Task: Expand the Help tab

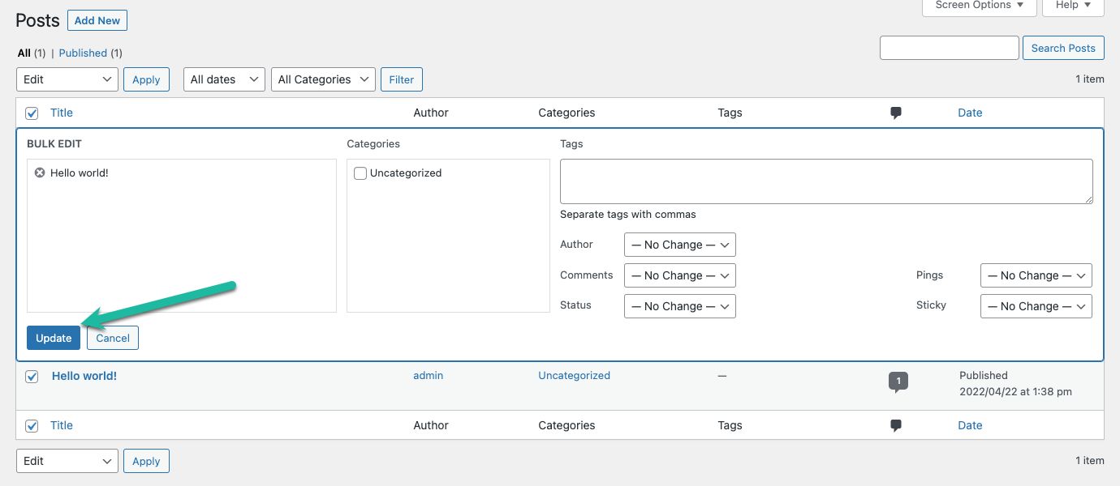Action: pos(1074,6)
